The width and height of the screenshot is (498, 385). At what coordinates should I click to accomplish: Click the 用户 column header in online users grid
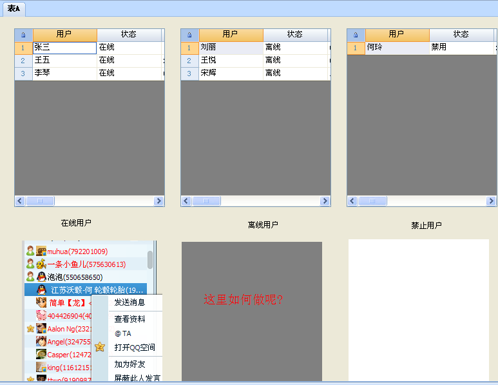(64, 35)
